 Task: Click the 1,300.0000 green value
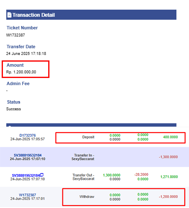111,175
